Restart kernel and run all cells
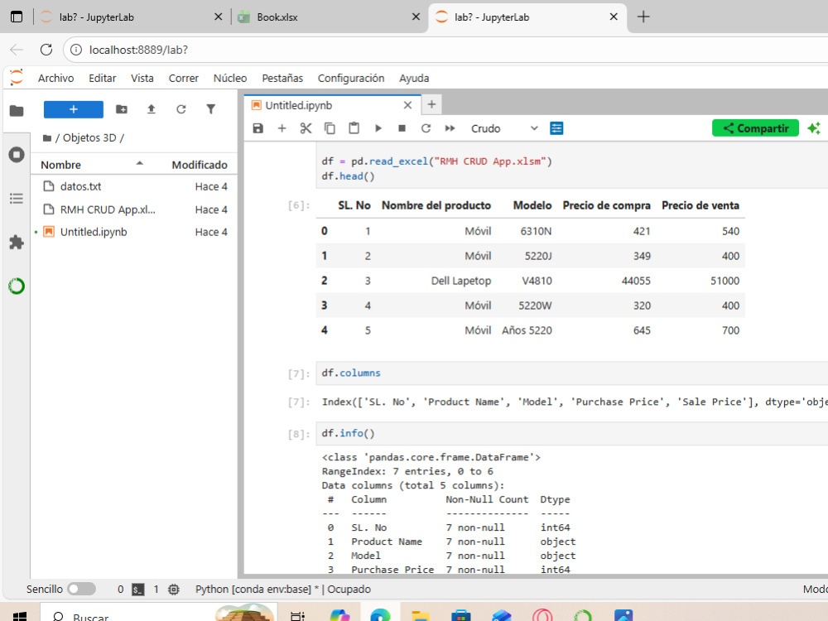This screenshot has height=621, width=828. click(450, 128)
